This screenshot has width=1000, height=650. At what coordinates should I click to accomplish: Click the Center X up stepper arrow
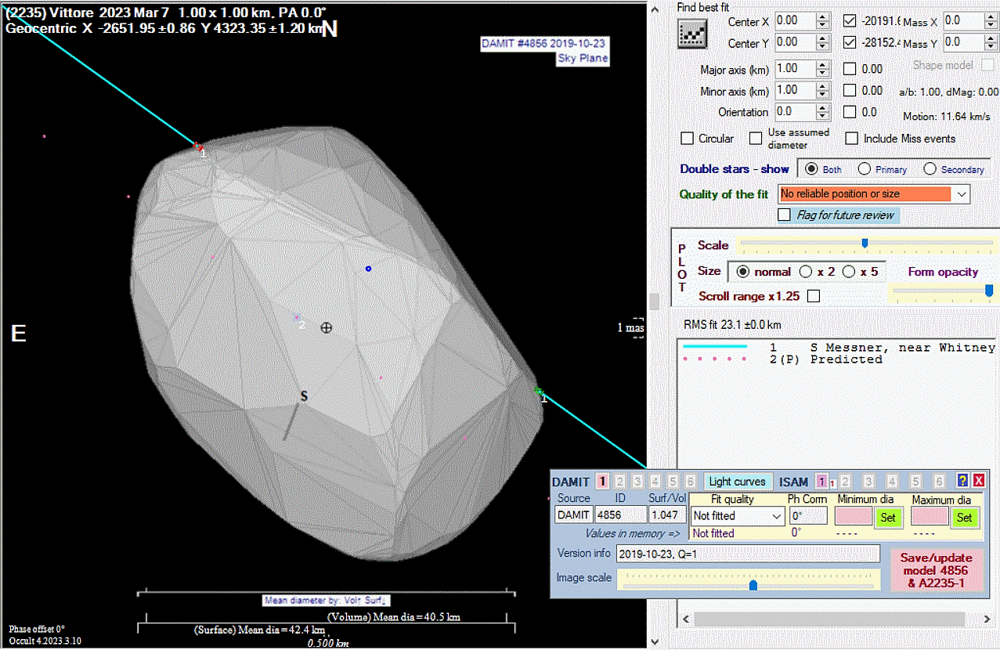tap(821, 16)
